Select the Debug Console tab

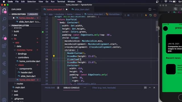[71, 88]
